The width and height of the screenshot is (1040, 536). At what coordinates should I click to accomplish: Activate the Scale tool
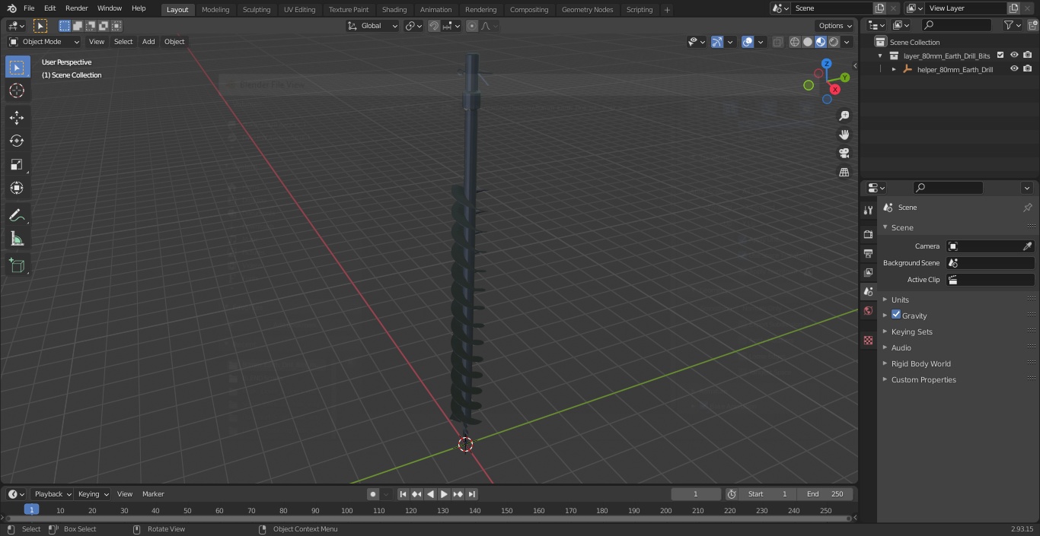click(x=17, y=164)
